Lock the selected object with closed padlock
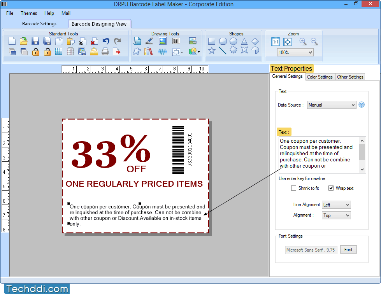The width and height of the screenshot is (381, 294). (36, 52)
